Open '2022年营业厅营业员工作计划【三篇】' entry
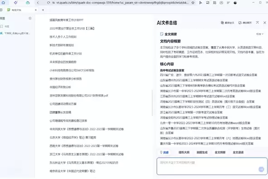 [x=72, y=29]
